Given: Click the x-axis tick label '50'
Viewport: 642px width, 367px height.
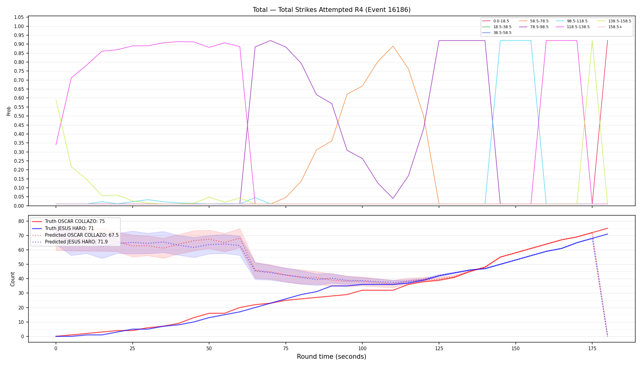Looking at the screenshot, I should click(x=209, y=348).
